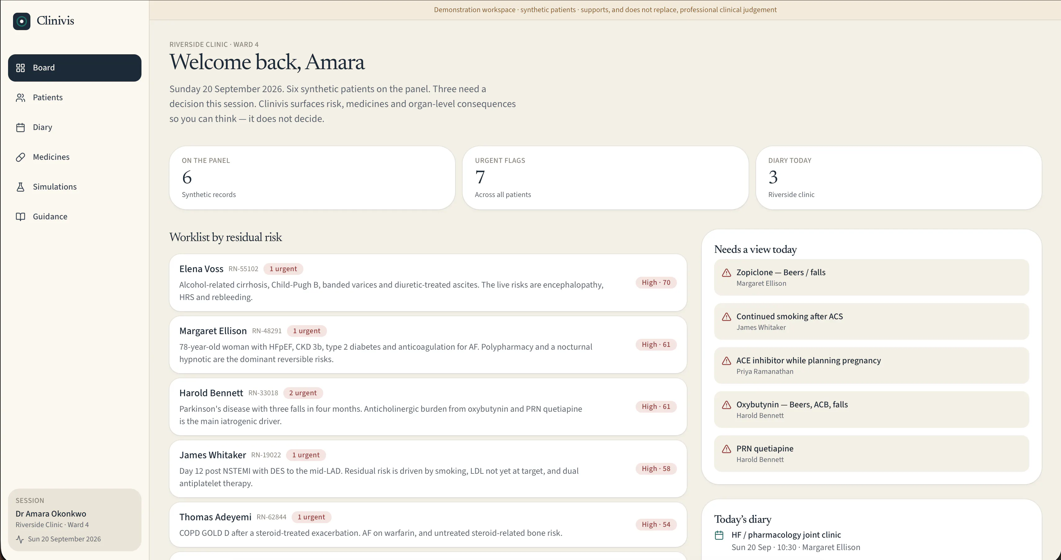Navigate to Medicines
Viewport: 1061px width, 560px height.
pyautogui.click(x=74, y=157)
